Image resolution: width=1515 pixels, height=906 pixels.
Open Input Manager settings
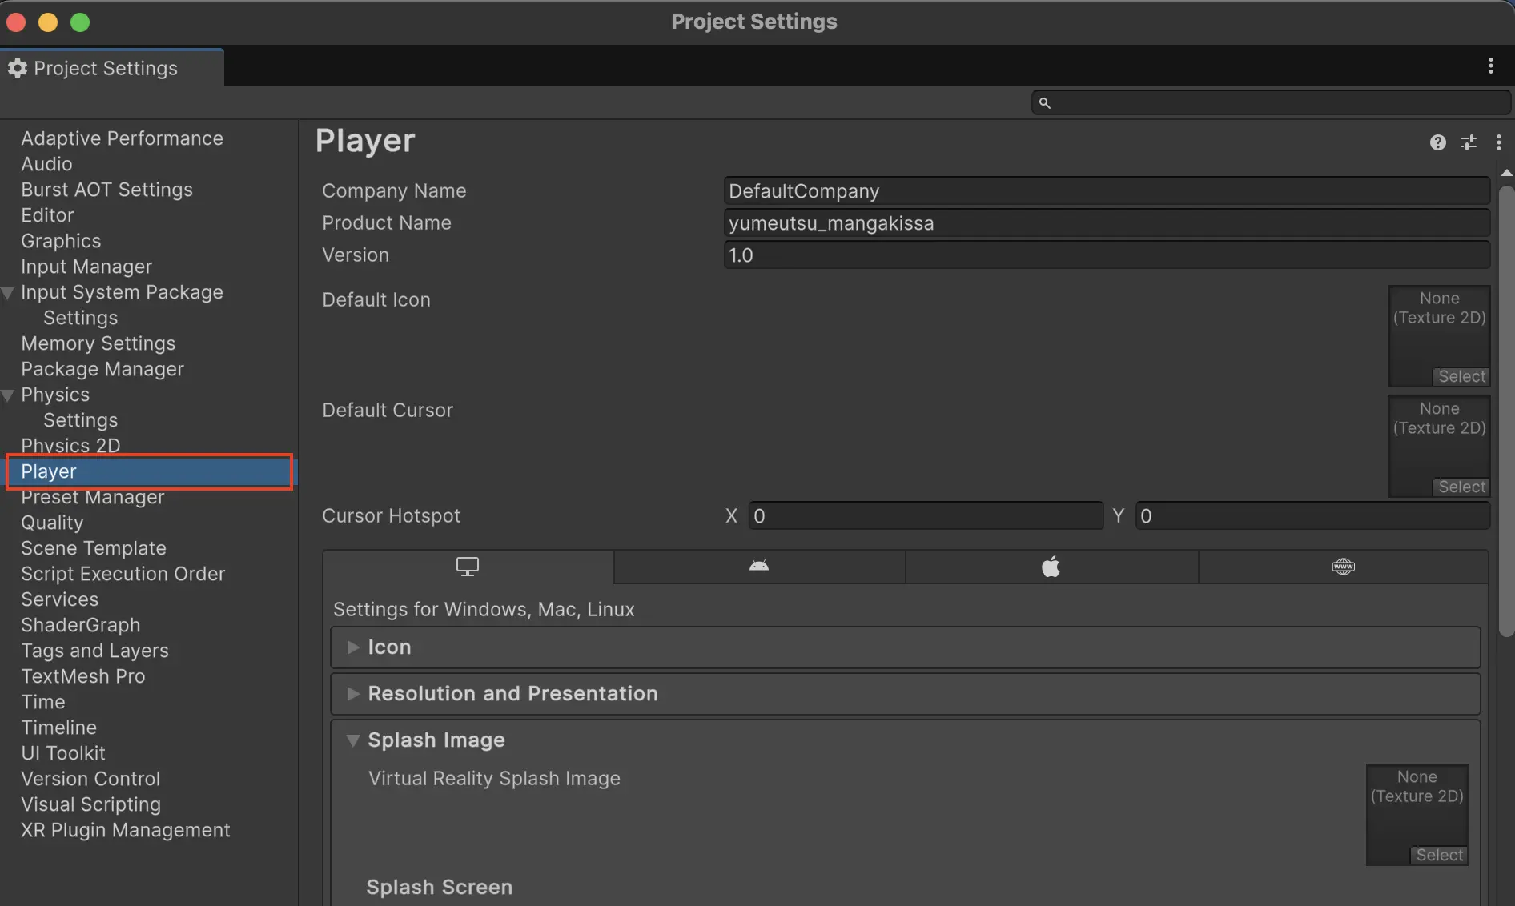pos(86,267)
